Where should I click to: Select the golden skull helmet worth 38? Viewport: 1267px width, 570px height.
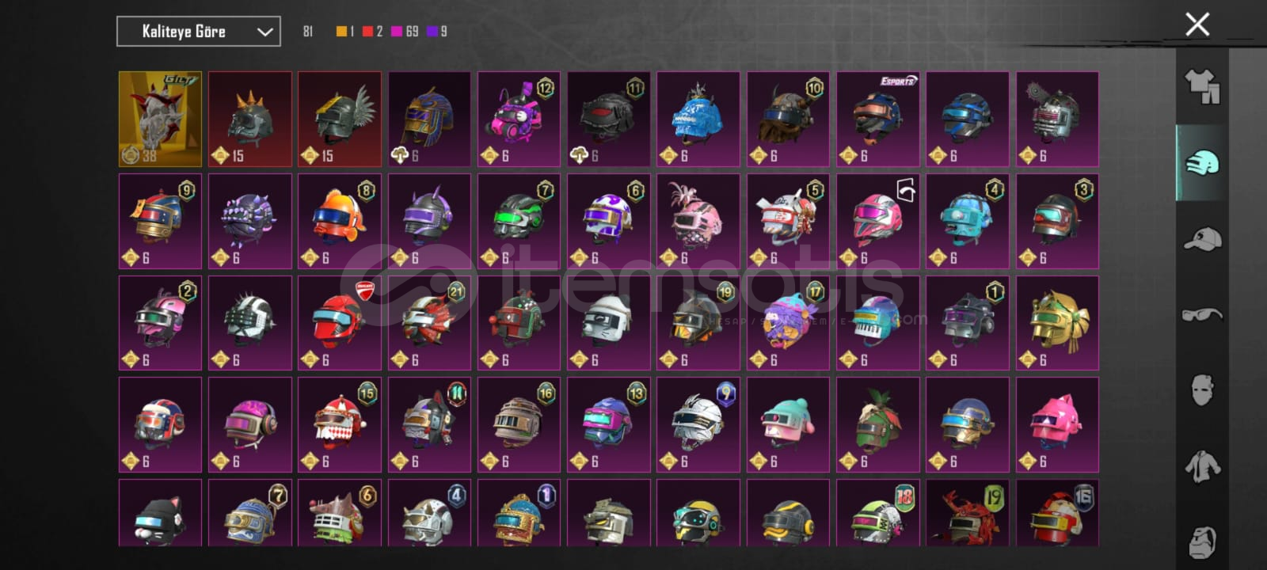[x=160, y=120]
